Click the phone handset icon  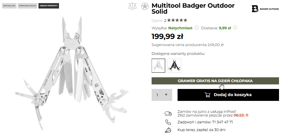168,122
